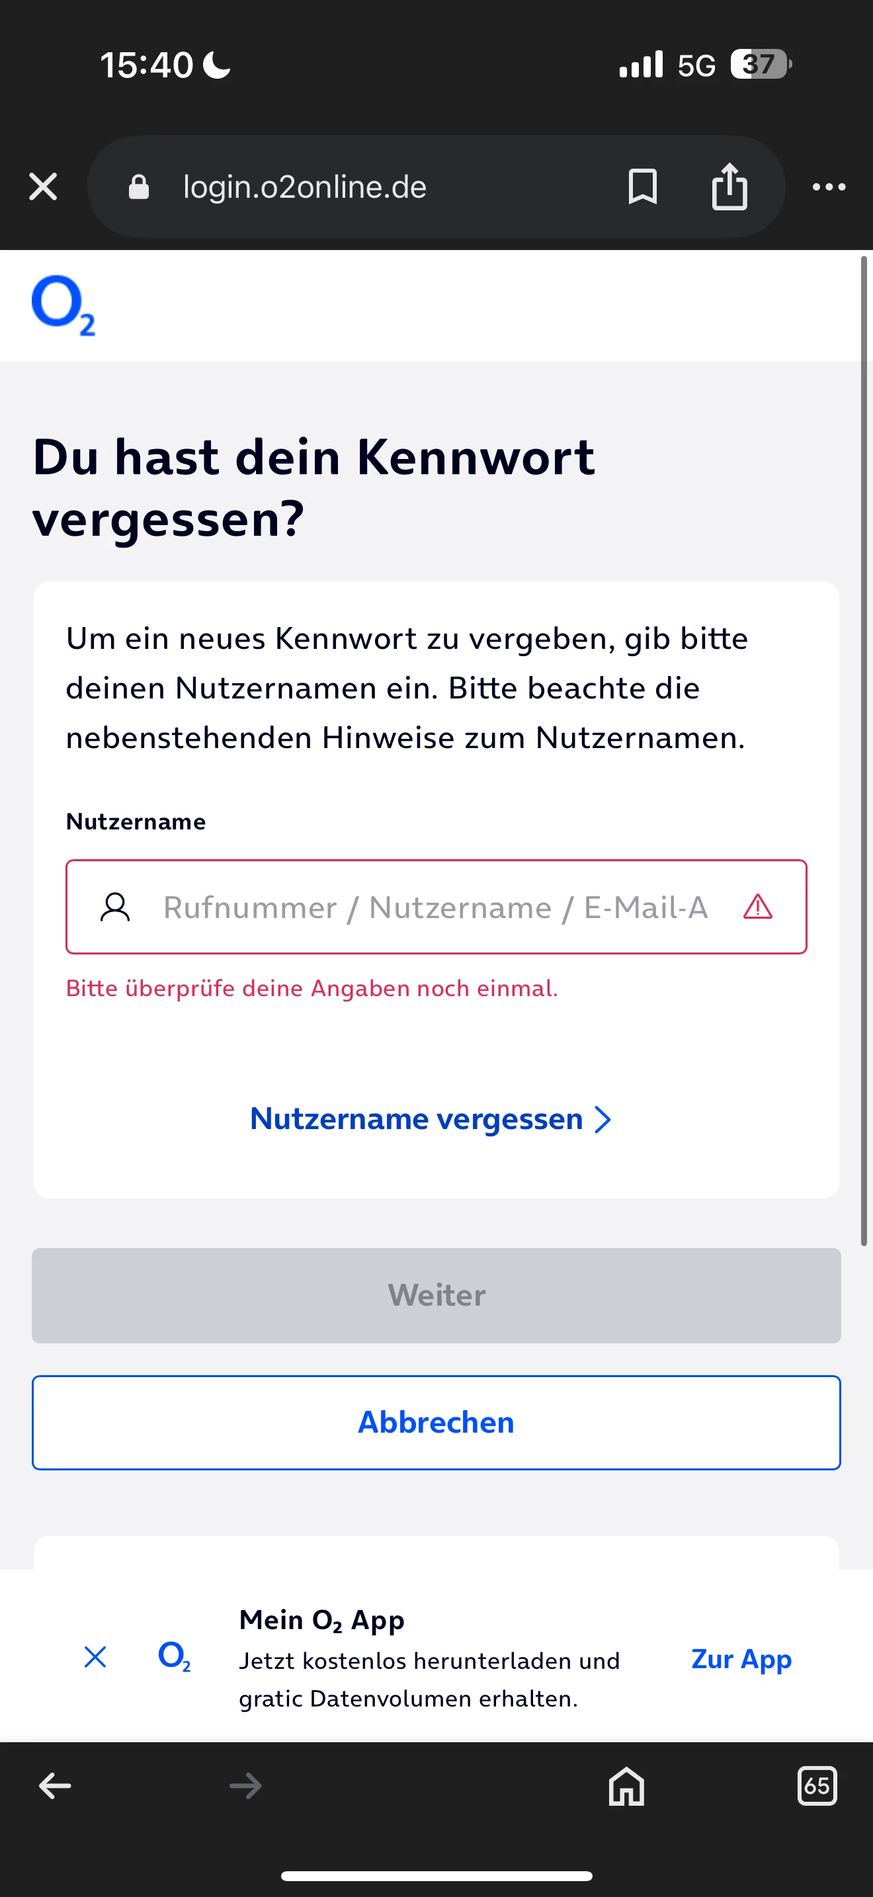Focus the Nutzername input field
This screenshot has width=873, height=1897.
435,907
